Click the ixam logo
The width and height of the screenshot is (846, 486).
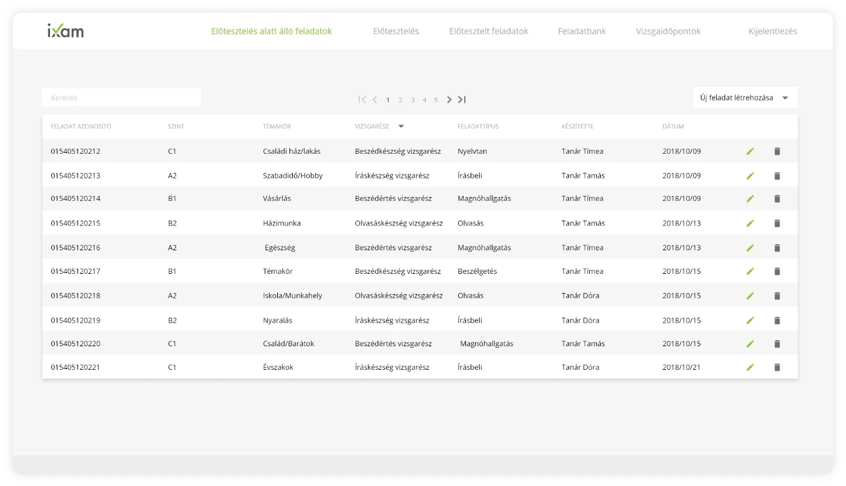click(66, 31)
